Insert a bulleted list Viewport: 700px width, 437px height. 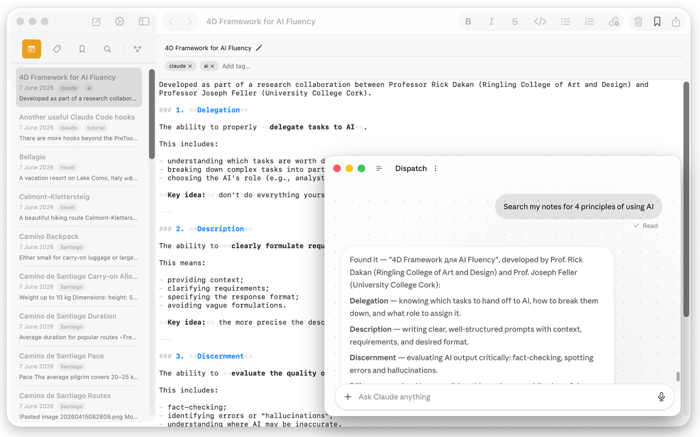565,22
